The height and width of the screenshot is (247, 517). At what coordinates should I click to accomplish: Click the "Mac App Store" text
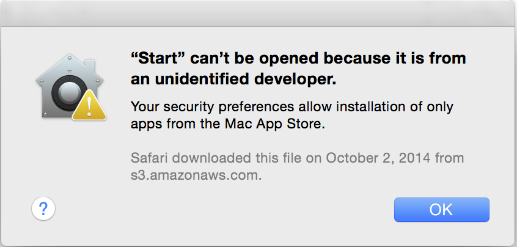(x=273, y=125)
